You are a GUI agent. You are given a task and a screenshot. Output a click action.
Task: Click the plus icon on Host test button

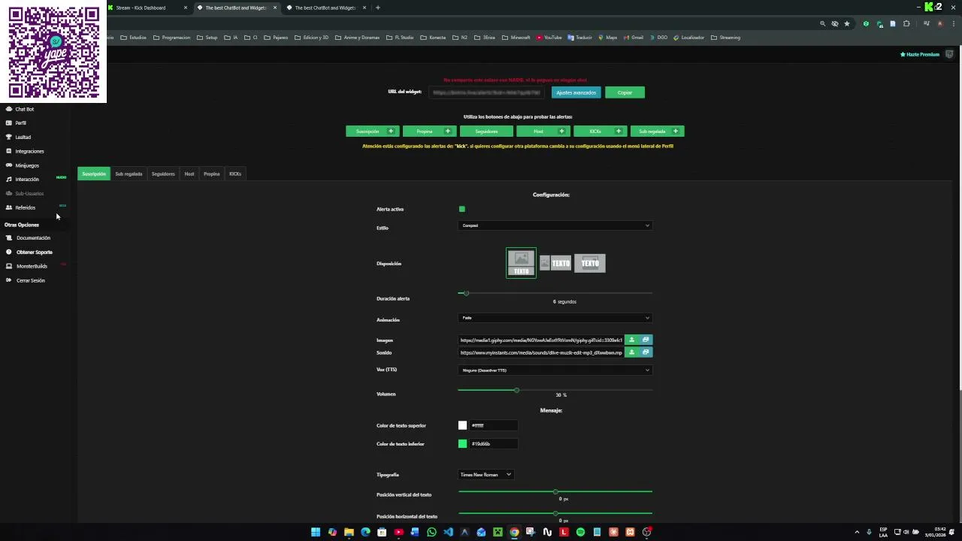pyautogui.click(x=561, y=131)
